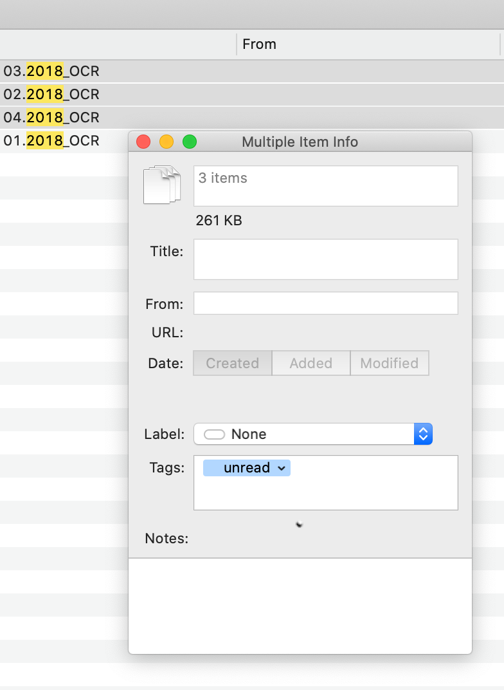Expand the unread tag chevron menu

click(x=281, y=469)
